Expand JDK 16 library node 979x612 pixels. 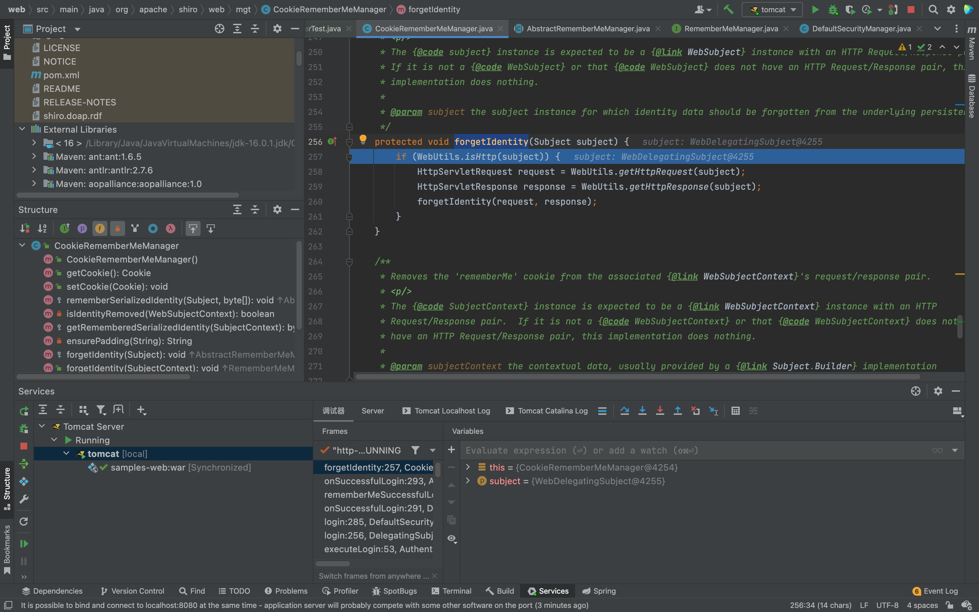[34, 143]
